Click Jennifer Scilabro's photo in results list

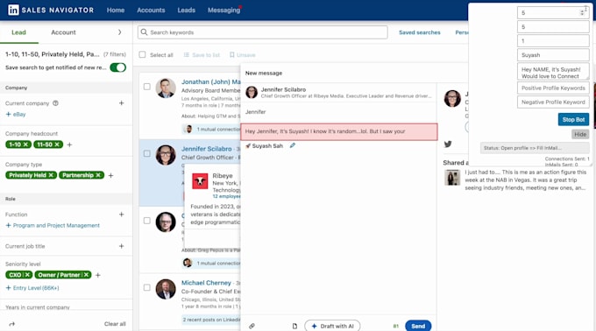tap(166, 155)
